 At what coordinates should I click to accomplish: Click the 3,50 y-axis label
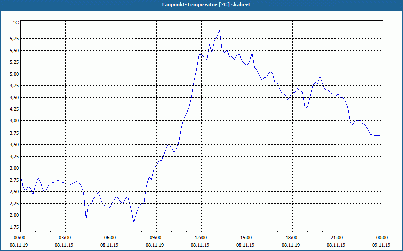coord(15,145)
